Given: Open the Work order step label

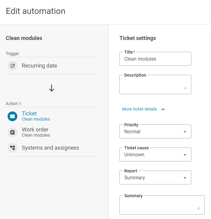Looking at the screenshot, I should click(35, 130).
